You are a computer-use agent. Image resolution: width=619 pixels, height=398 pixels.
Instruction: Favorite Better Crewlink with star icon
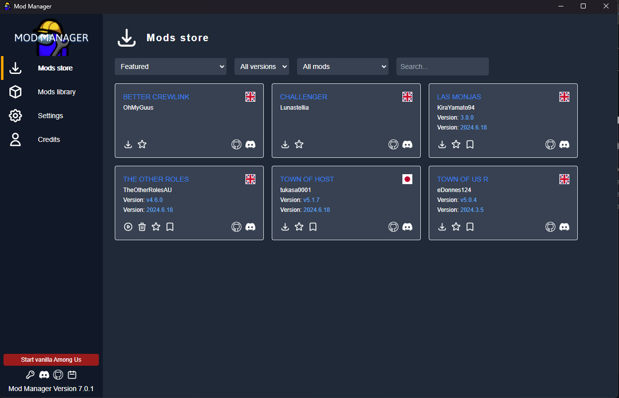pos(142,144)
